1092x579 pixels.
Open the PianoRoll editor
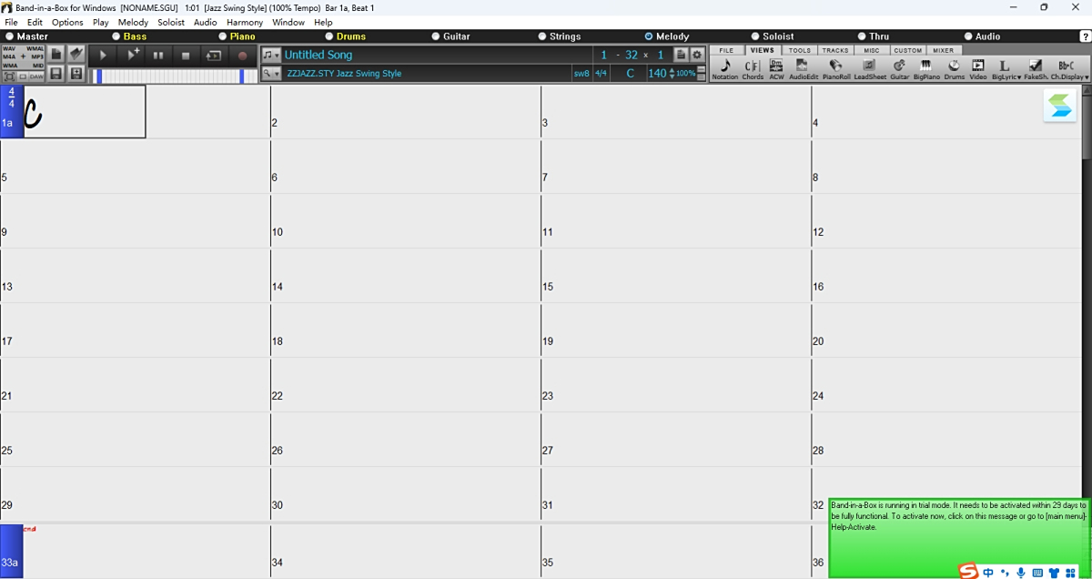(x=835, y=68)
